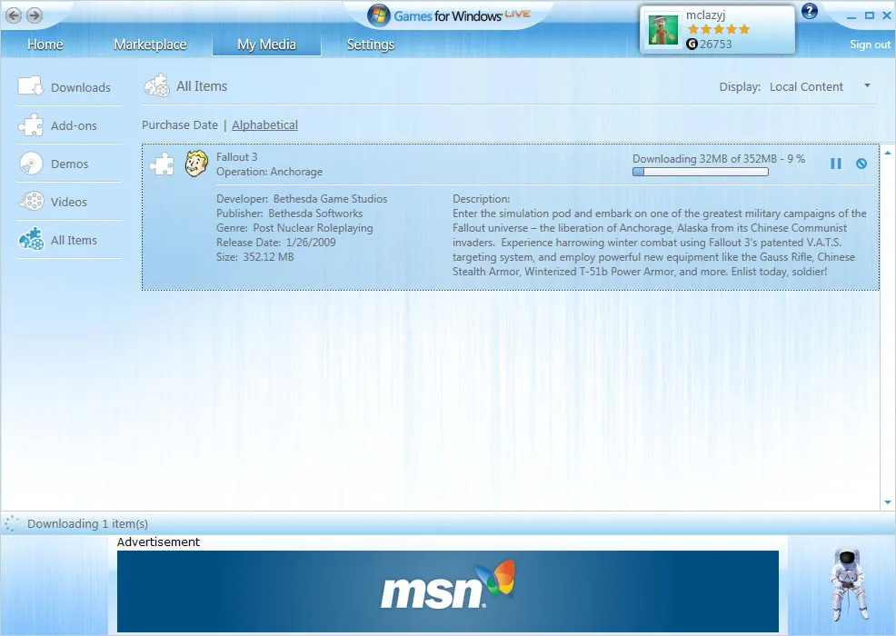The height and width of the screenshot is (636, 896).
Task: Sort items Alphabetical
Action: (x=264, y=125)
